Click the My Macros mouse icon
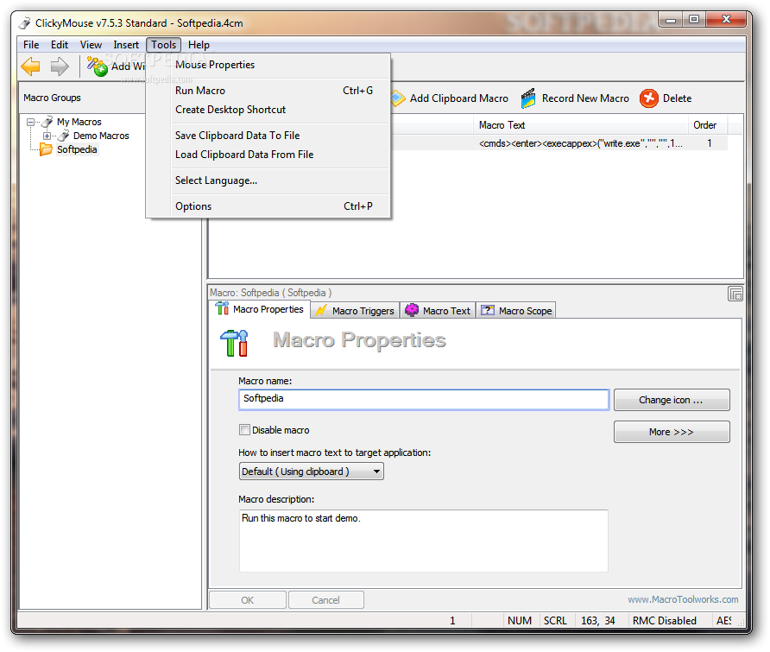The height and width of the screenshot is (652, 770). tap(47, 122)
